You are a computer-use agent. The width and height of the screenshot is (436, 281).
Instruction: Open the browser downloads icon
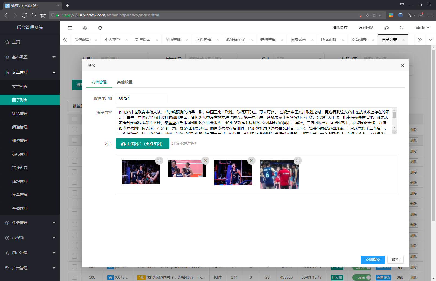[421, 15]
